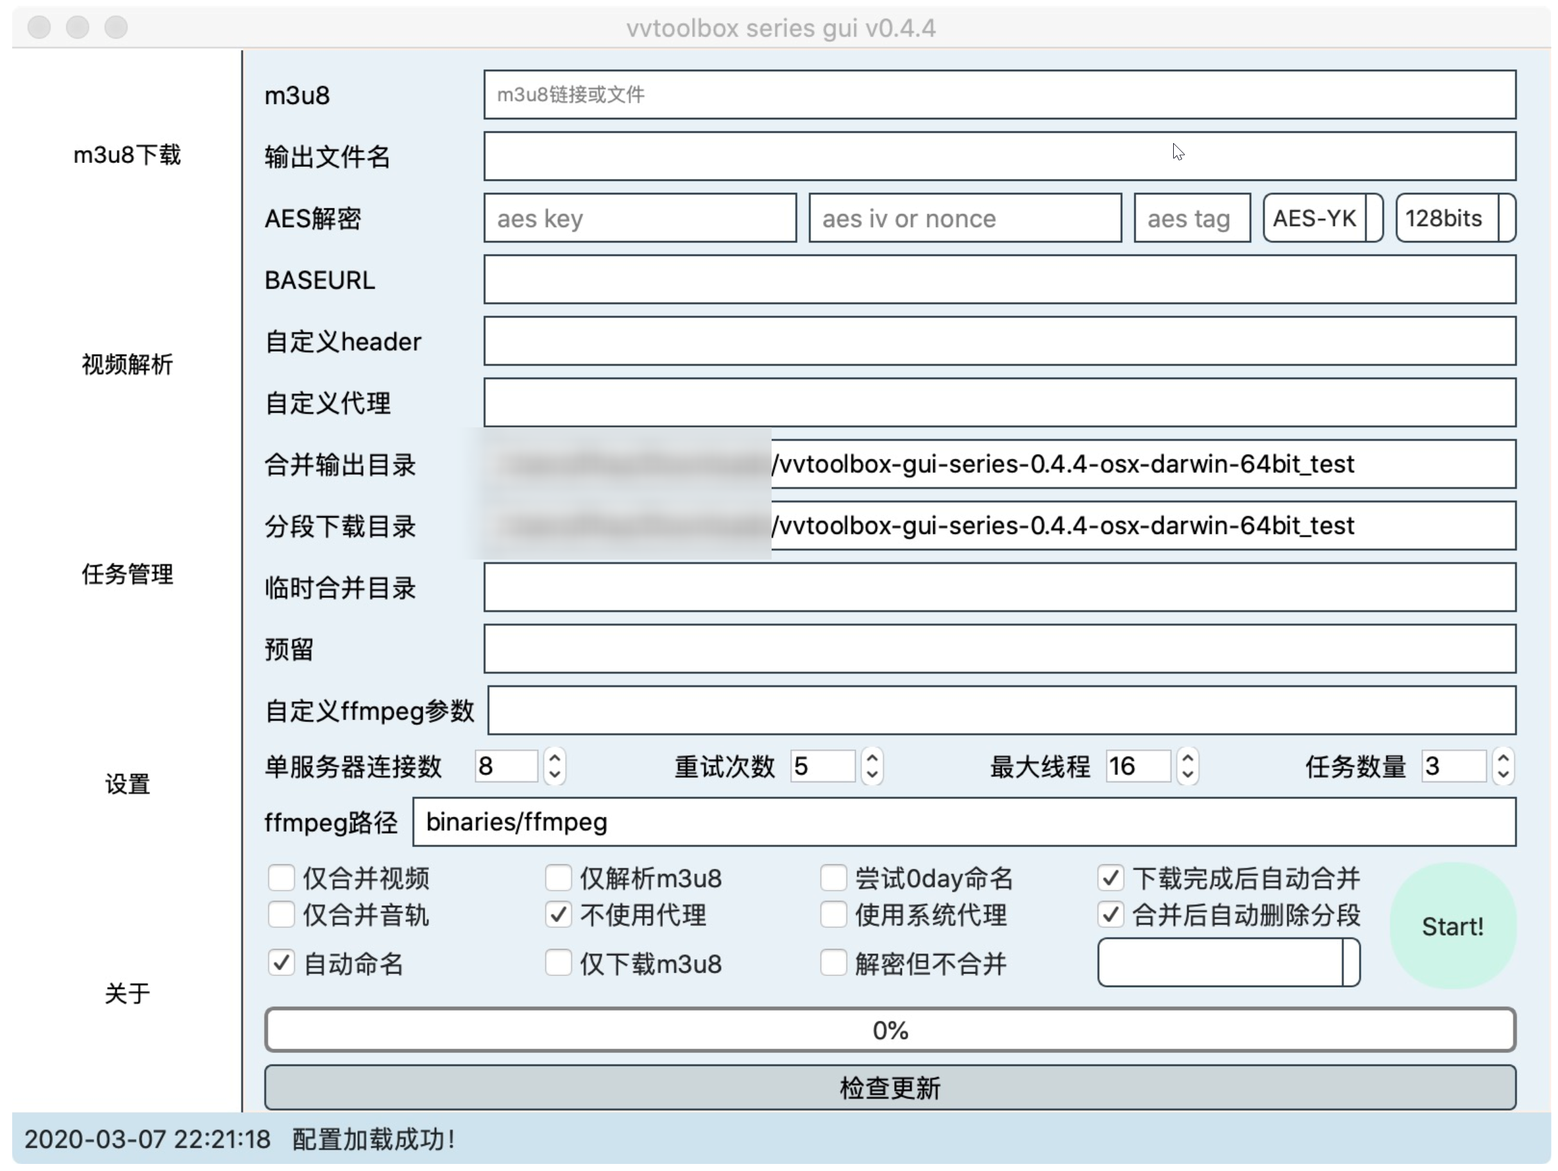Uncheck 合并后自动删除分段 checkbox
This screenshot has width=1558, height=1171.
click(1111, 914)
